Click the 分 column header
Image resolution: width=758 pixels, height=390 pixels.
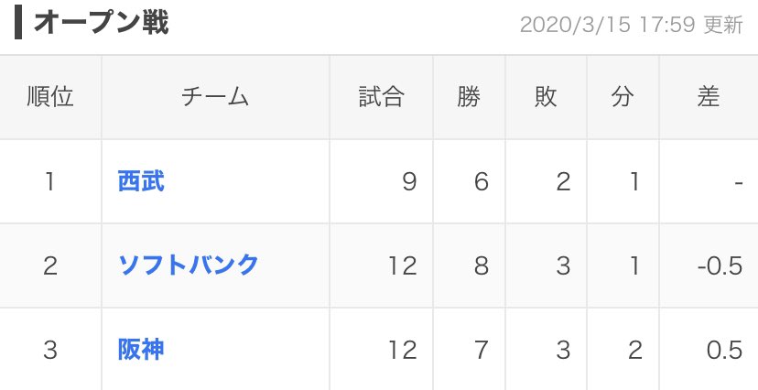pyautogui.click(x=623, y=97)
